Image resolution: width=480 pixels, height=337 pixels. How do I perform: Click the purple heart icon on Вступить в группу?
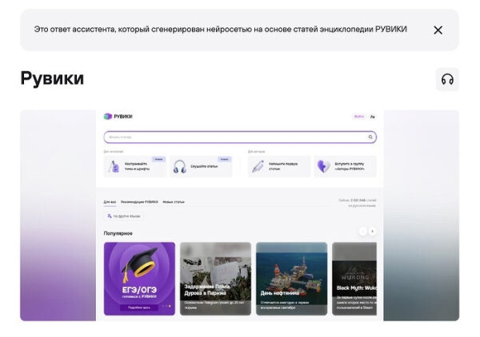[323, 167]
